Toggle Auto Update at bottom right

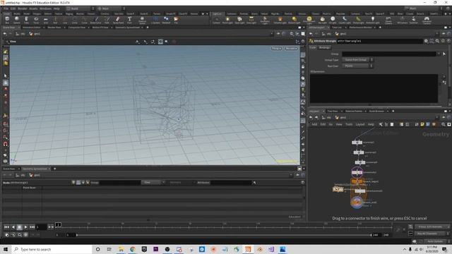pyautogui.click(x=435, y=241)
